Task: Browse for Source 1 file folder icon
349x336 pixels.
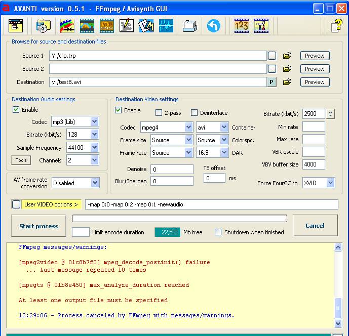Action: pyautogui.click(x=287, y=56)
